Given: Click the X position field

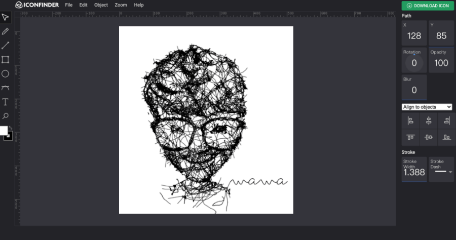Looking at the screenshot, I should point(414,33).
